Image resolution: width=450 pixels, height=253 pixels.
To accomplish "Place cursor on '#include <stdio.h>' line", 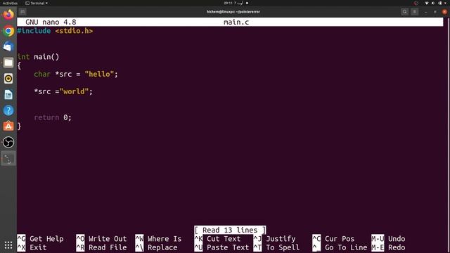I will [55, 31].
